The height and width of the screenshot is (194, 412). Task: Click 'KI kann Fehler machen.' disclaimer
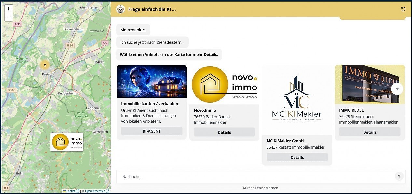pos(261,188)
